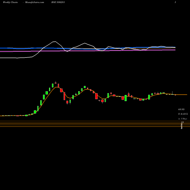
Task: Click the 69.95 price value
Action: coord(181,109)
